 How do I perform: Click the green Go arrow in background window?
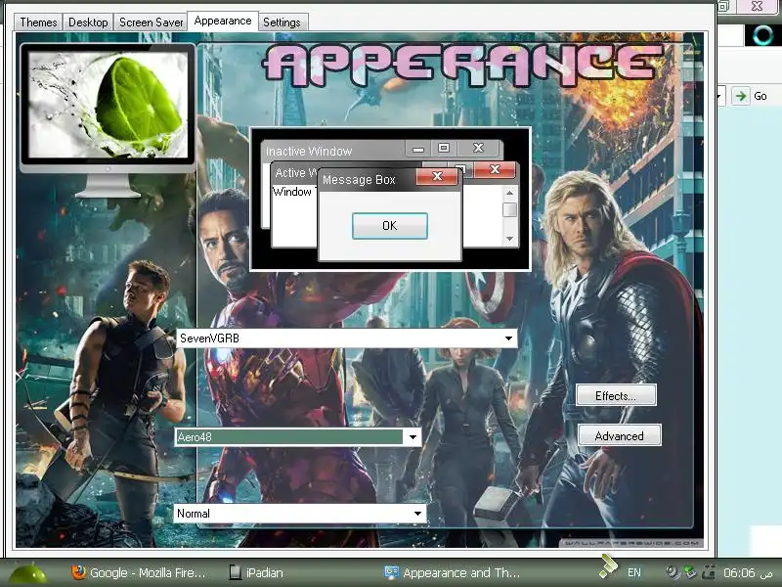click(741, 96)
